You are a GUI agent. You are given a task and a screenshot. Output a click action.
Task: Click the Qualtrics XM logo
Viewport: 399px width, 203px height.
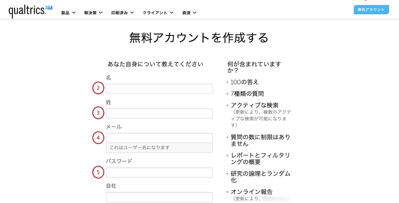pyautogui.click(x=30, y=11)
